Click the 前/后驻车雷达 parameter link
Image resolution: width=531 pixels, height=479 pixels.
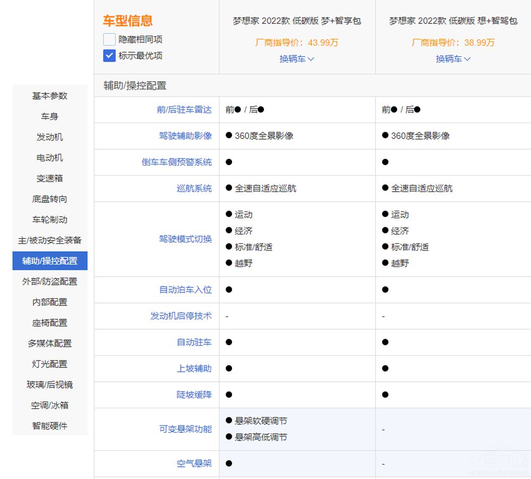(x=184, y=109)
